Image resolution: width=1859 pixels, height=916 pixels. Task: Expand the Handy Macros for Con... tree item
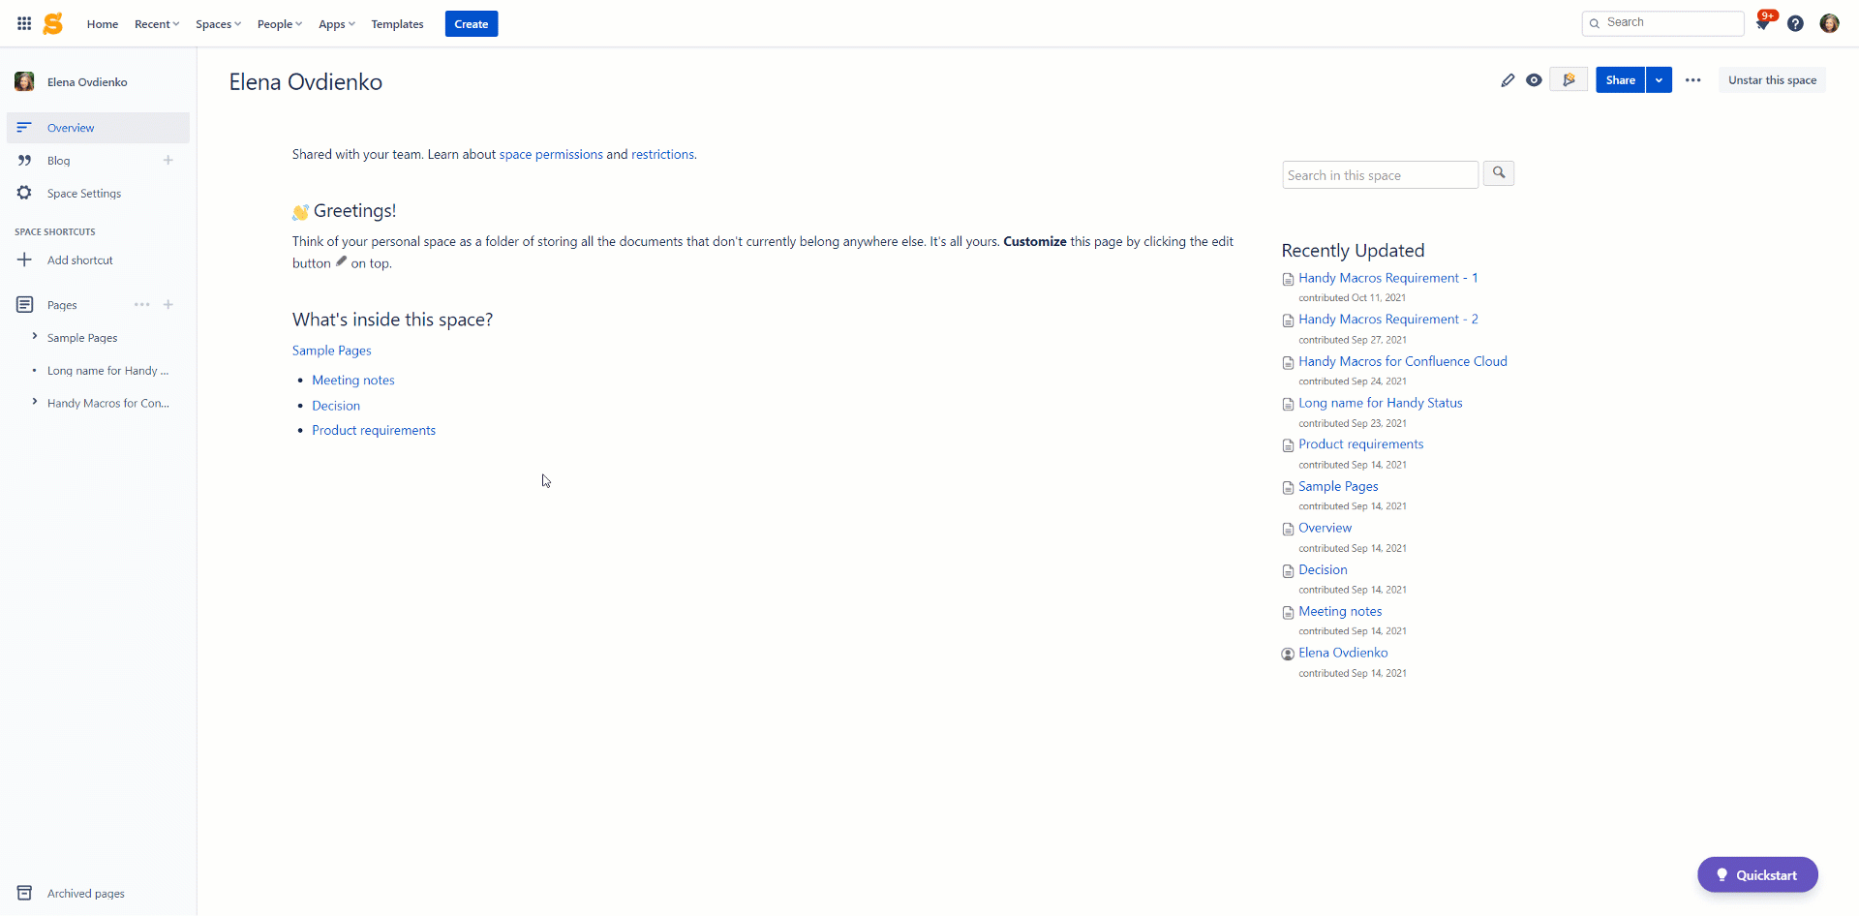[x=35, y=402]
